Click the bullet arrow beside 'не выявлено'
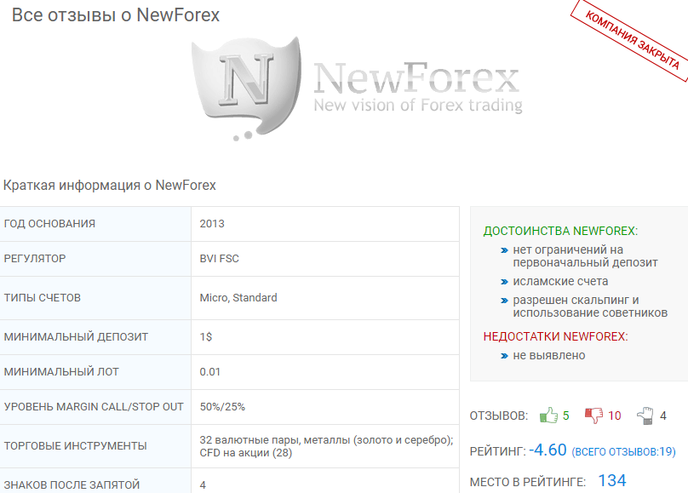 coord(504,356)
